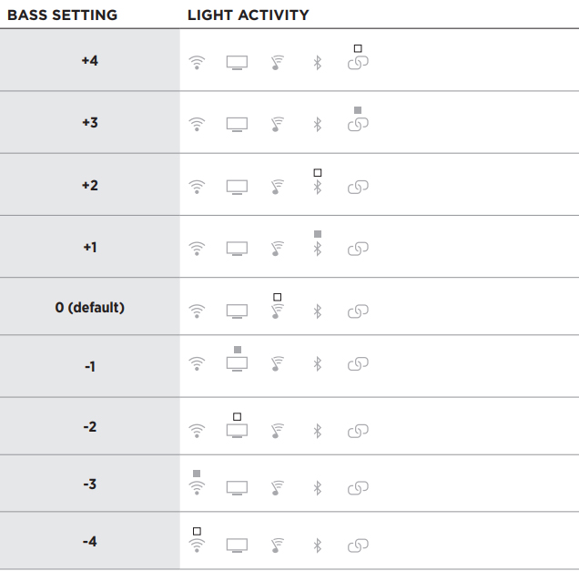Click the music note icon in +2 row
Image resolution: width=579 pixels, height=571 pixels.
(x=278, y=187)
